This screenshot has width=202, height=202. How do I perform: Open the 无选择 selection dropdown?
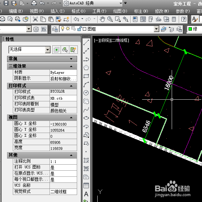(x=47, y=49)
